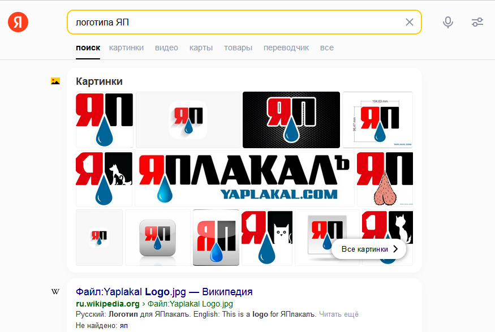Clear the search query with X icon
Image resolution: width=495 pixels, height=332 pixels.
tap(410, 22)
